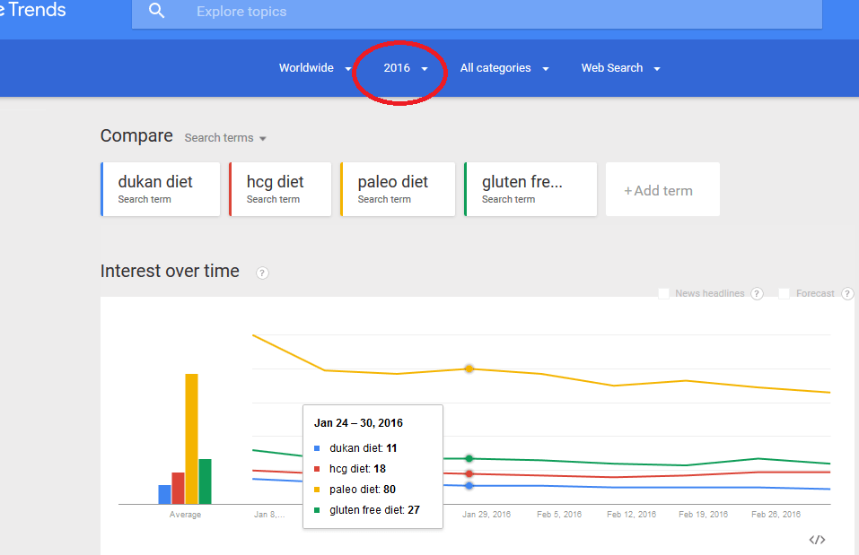The height and width of the screenshot is (555, 859).
Task: Click help icon next to Interest over time
Action: point(262,273)
